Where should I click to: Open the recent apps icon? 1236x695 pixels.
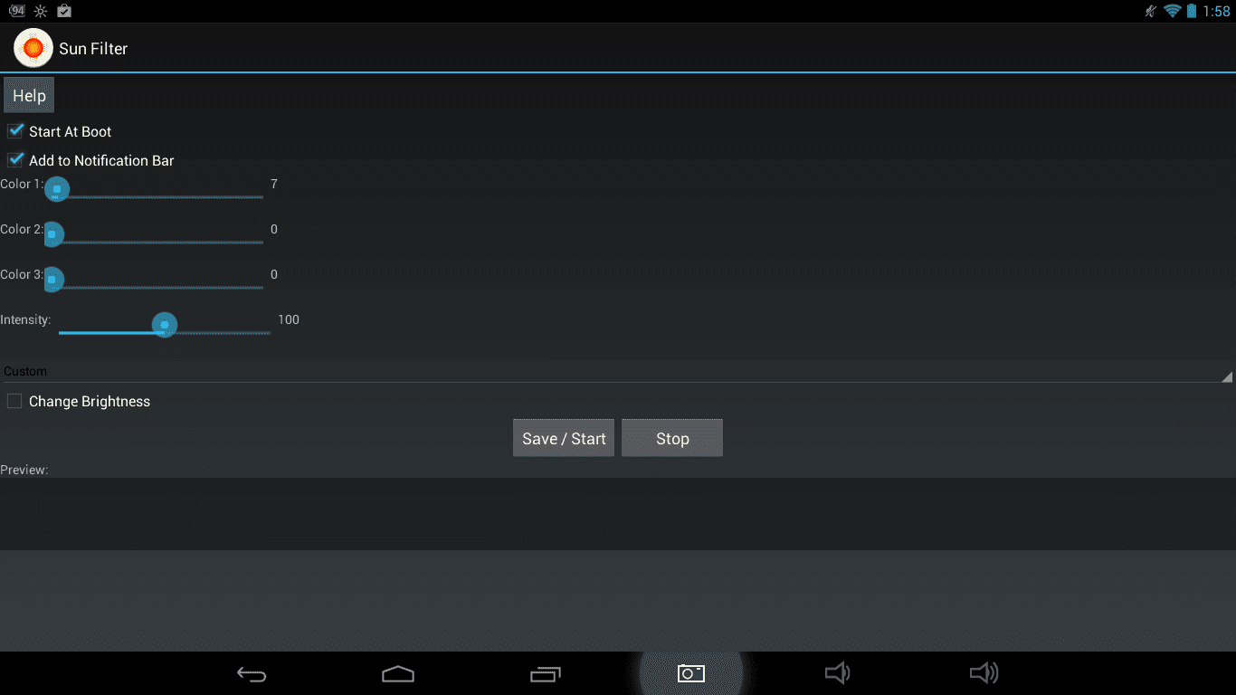coord(546,673)
